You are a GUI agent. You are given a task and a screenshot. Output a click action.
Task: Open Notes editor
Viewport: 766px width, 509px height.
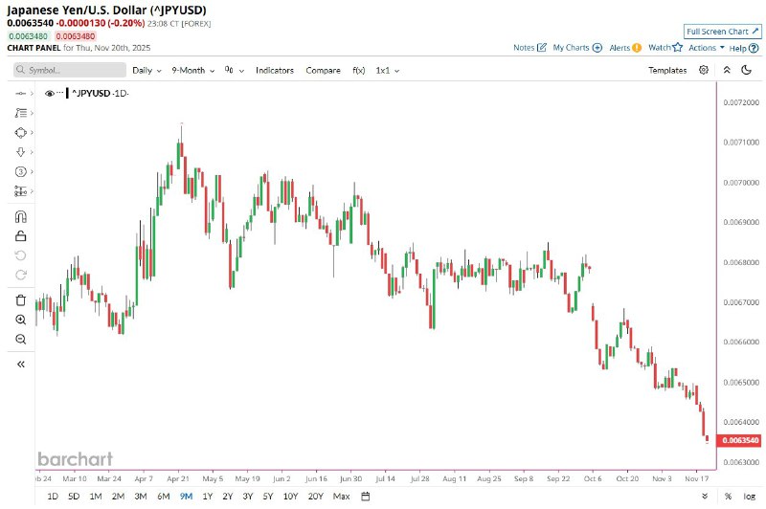530,47
